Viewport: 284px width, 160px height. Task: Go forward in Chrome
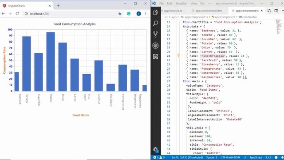coord(10,14)
